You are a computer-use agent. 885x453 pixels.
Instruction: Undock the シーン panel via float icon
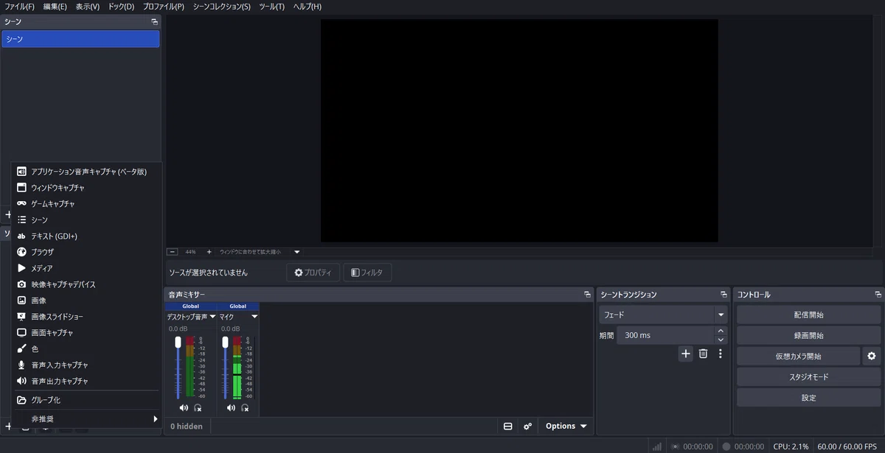pos(154,22)
